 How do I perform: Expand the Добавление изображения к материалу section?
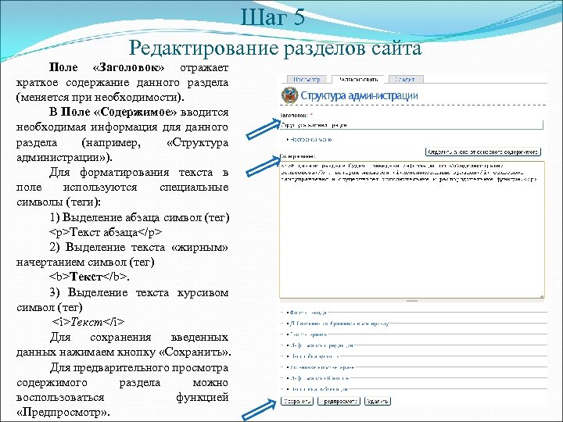pos(339,324)
